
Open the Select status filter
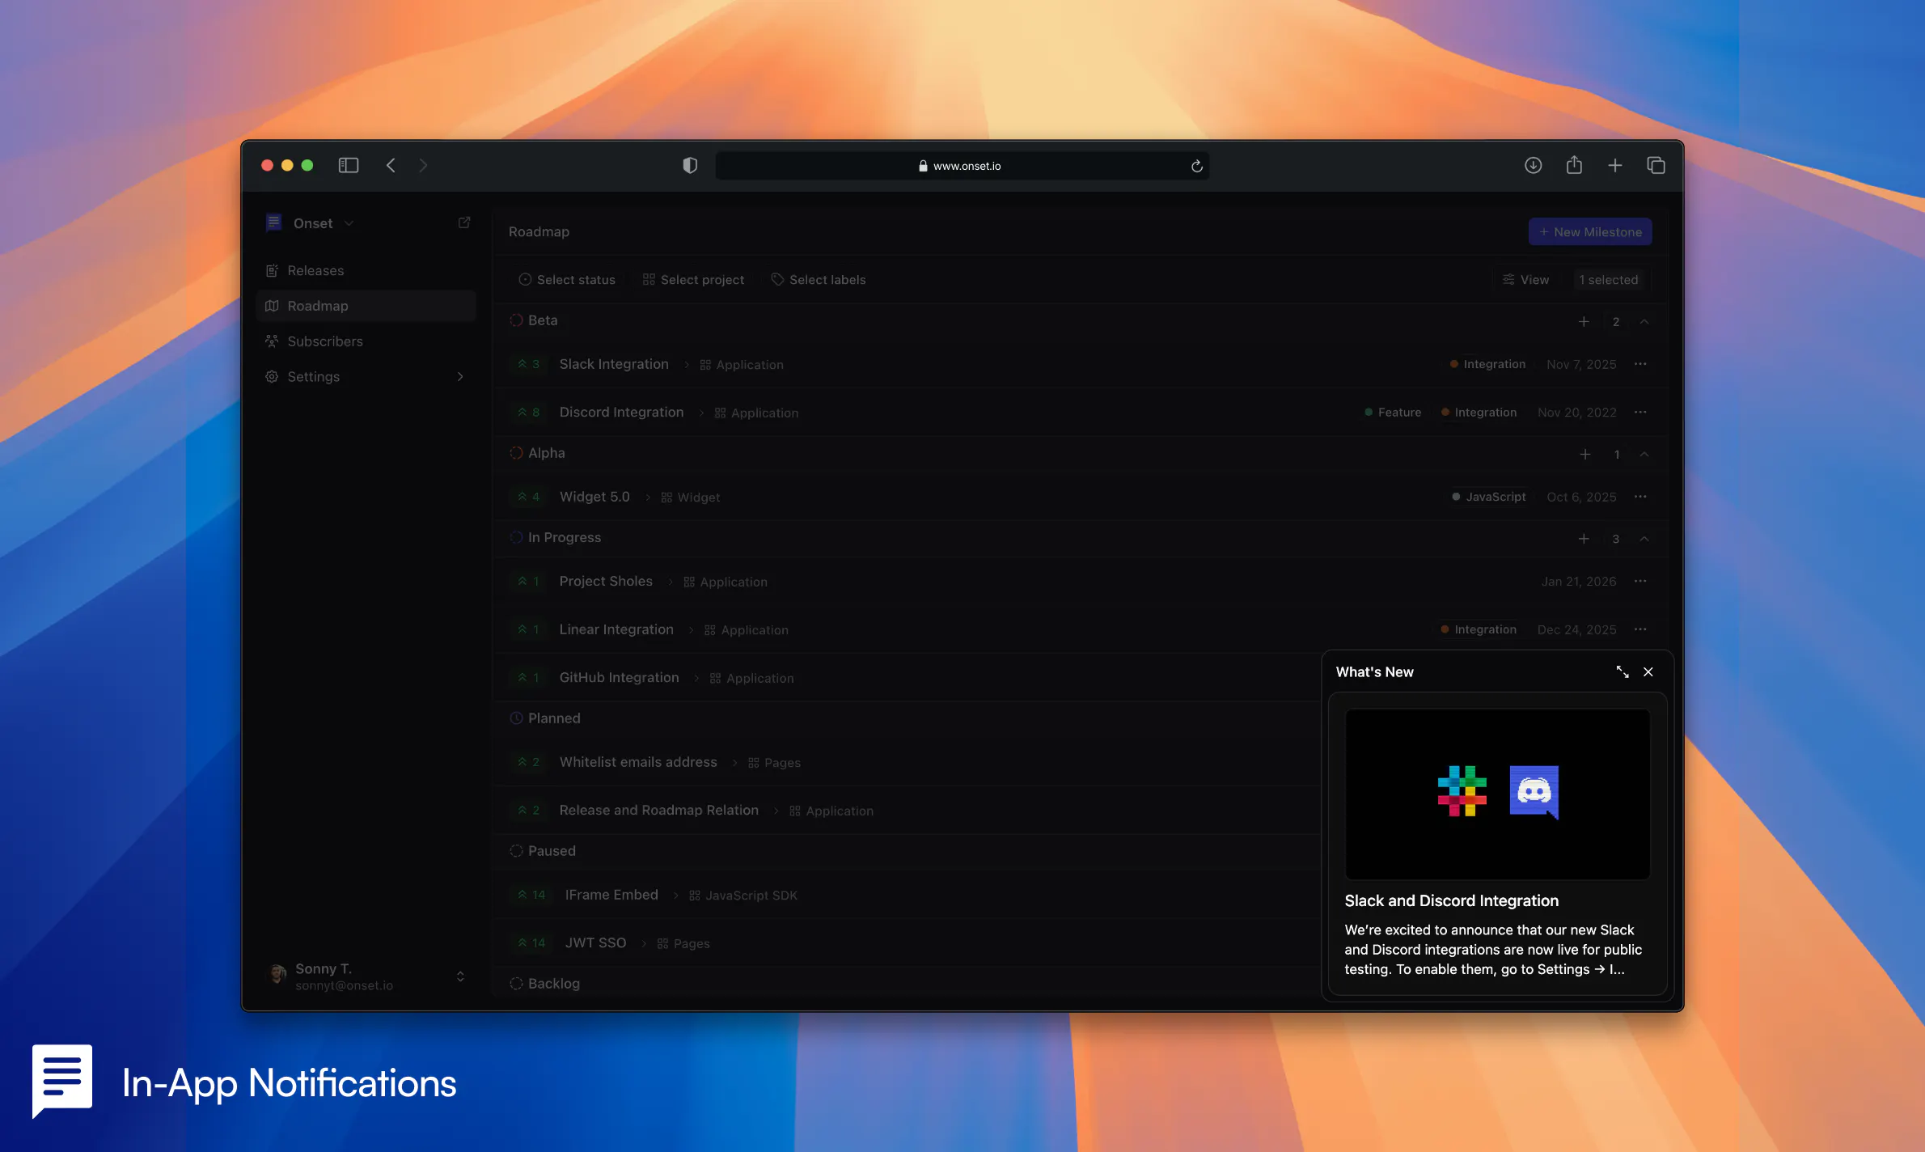tap(567, 280)
